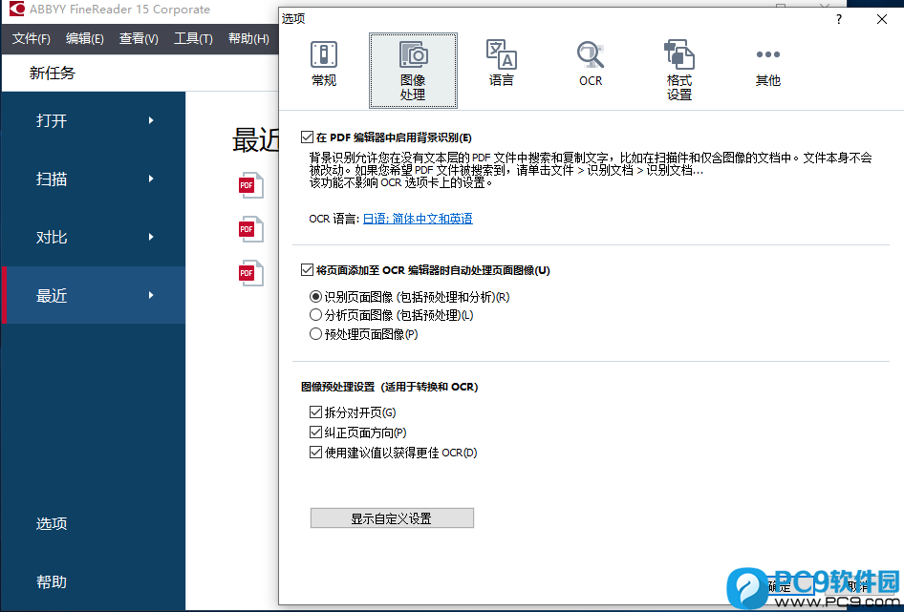
Task: Select 最近 in the sidebar
Action: click(94, 295)
